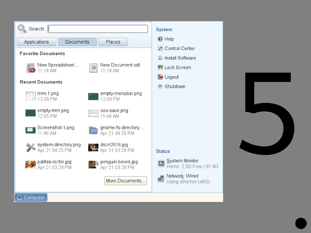The width and height of the screenshot is (311, 233).
Task: Click the More Documents button
Action: [126, 181]
